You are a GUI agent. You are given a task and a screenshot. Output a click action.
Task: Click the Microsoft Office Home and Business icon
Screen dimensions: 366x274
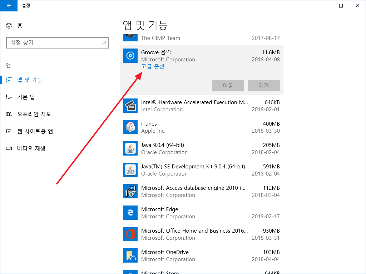pyautogui.click(x=130, y=234)
